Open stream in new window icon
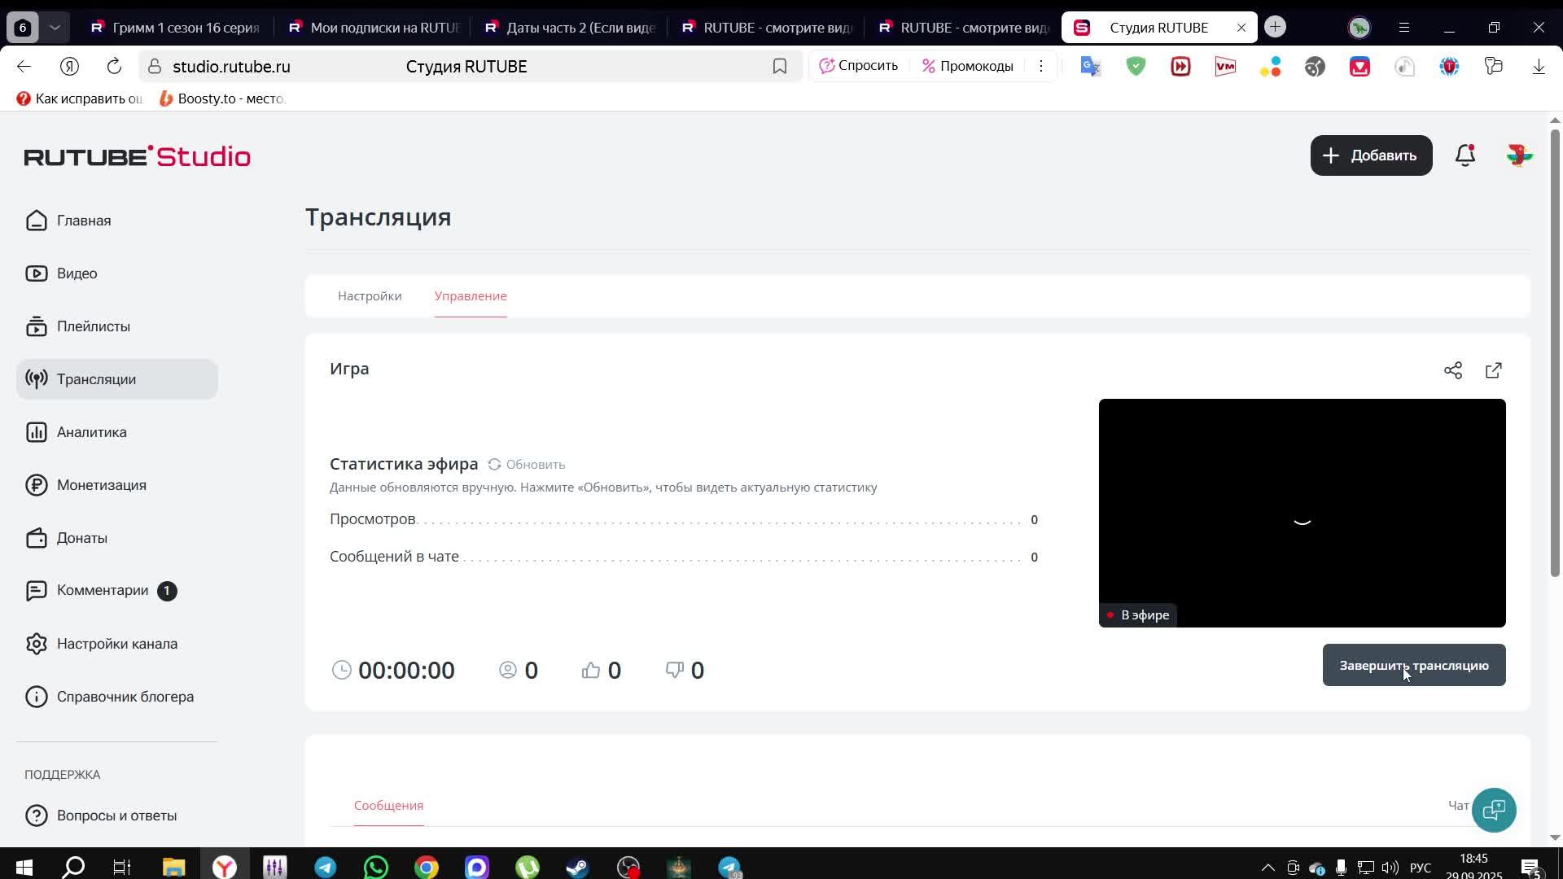The image size is (1563, 879). click(x=1494, y=370)
